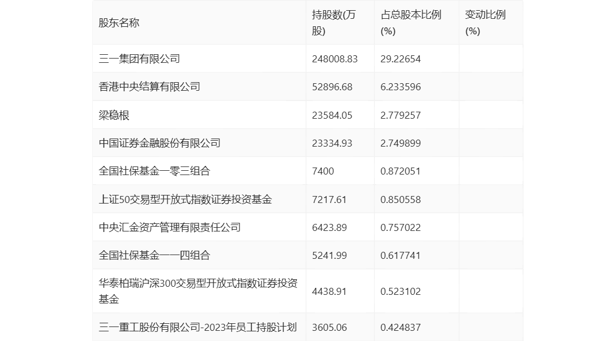The height and width of the screenshot is (341, 616).
Task: Click percentage value 0.872051
Action: click(x=400, y=171)
